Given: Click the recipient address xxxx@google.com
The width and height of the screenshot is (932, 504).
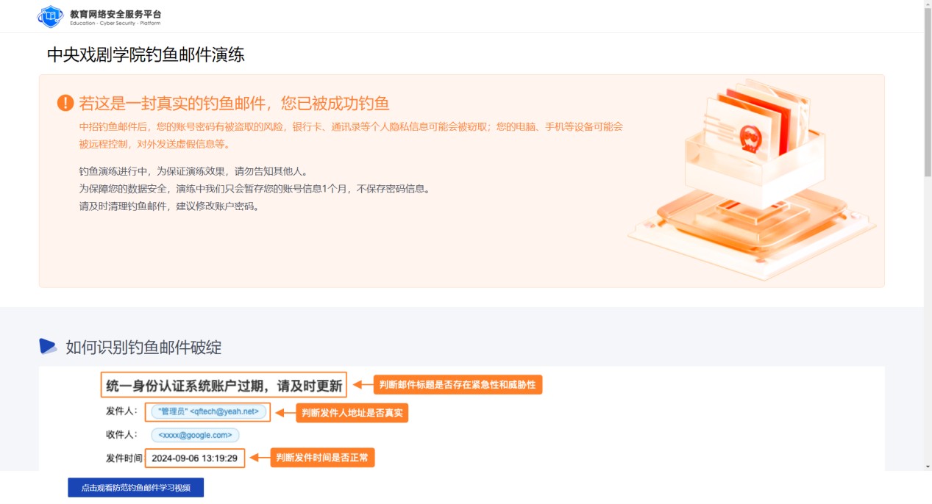Looking at the screenshot, I should point(195,435).
